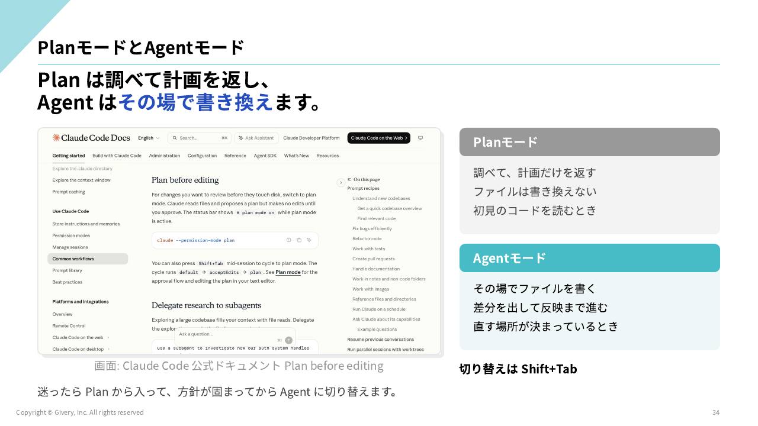Click the On this page list icon
The width and height of the screenshot is (758, 426).
[x=349, y=179]
